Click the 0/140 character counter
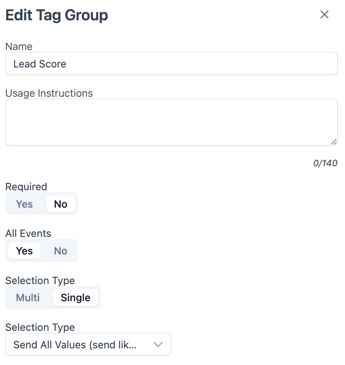 (x=325, y=163)
